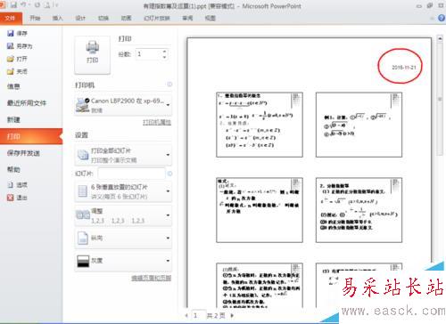Click Options (选项) in the sidebar
This screenshot has height=324, width=446.
(x=17, y=185)
